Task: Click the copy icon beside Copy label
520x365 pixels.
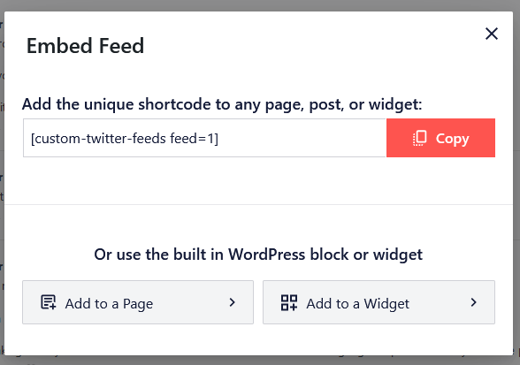Action: point(420,138)
